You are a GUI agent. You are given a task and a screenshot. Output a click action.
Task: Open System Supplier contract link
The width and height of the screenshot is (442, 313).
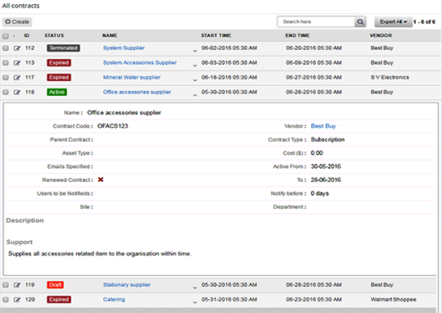click(x=124, y=48)
